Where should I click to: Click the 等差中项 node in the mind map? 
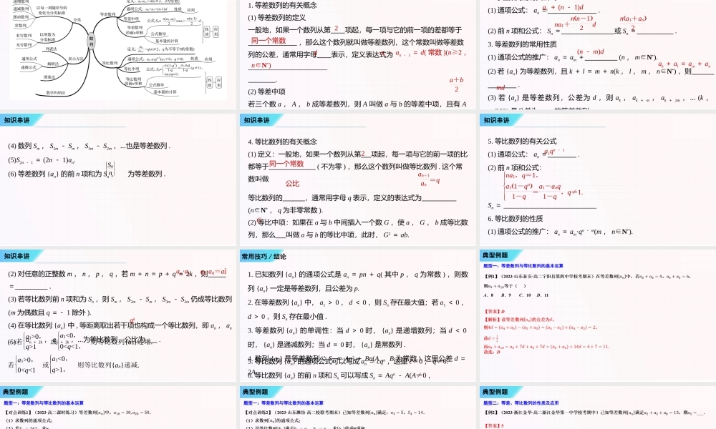130,18
